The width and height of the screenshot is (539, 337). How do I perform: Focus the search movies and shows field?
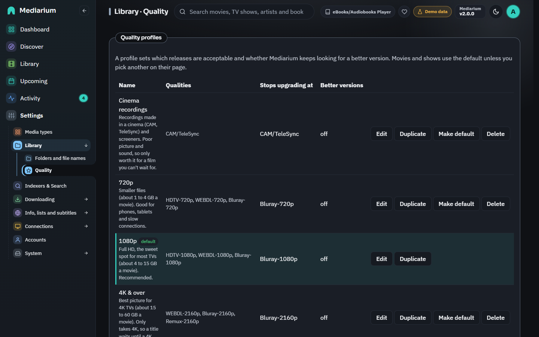[x=244, y=12]
